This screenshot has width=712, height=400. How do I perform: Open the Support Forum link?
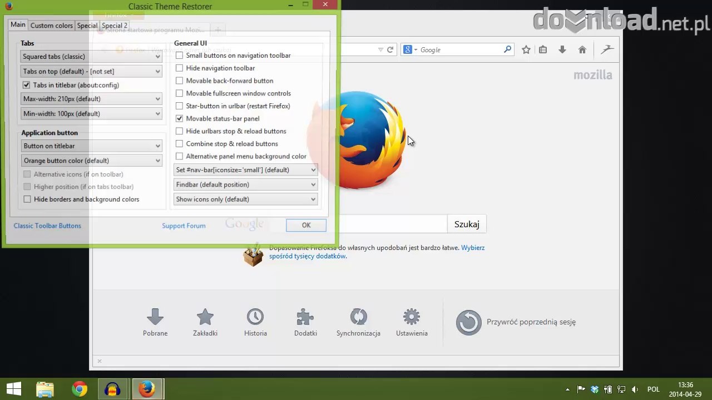pyautogui.click(x=184, y=226)
